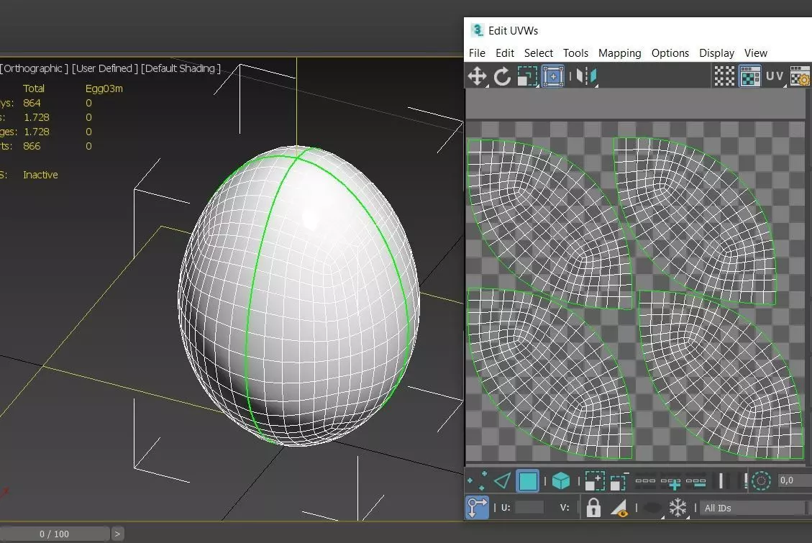Toggle Select By Element UV cube icon
The image size is (812, 543).
pos(561,481)
